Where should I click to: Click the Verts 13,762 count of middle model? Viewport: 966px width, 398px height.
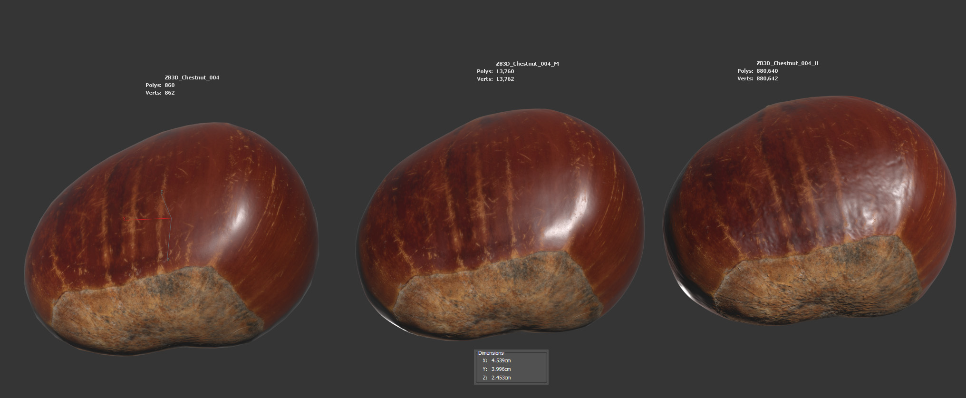click(505, 79)
